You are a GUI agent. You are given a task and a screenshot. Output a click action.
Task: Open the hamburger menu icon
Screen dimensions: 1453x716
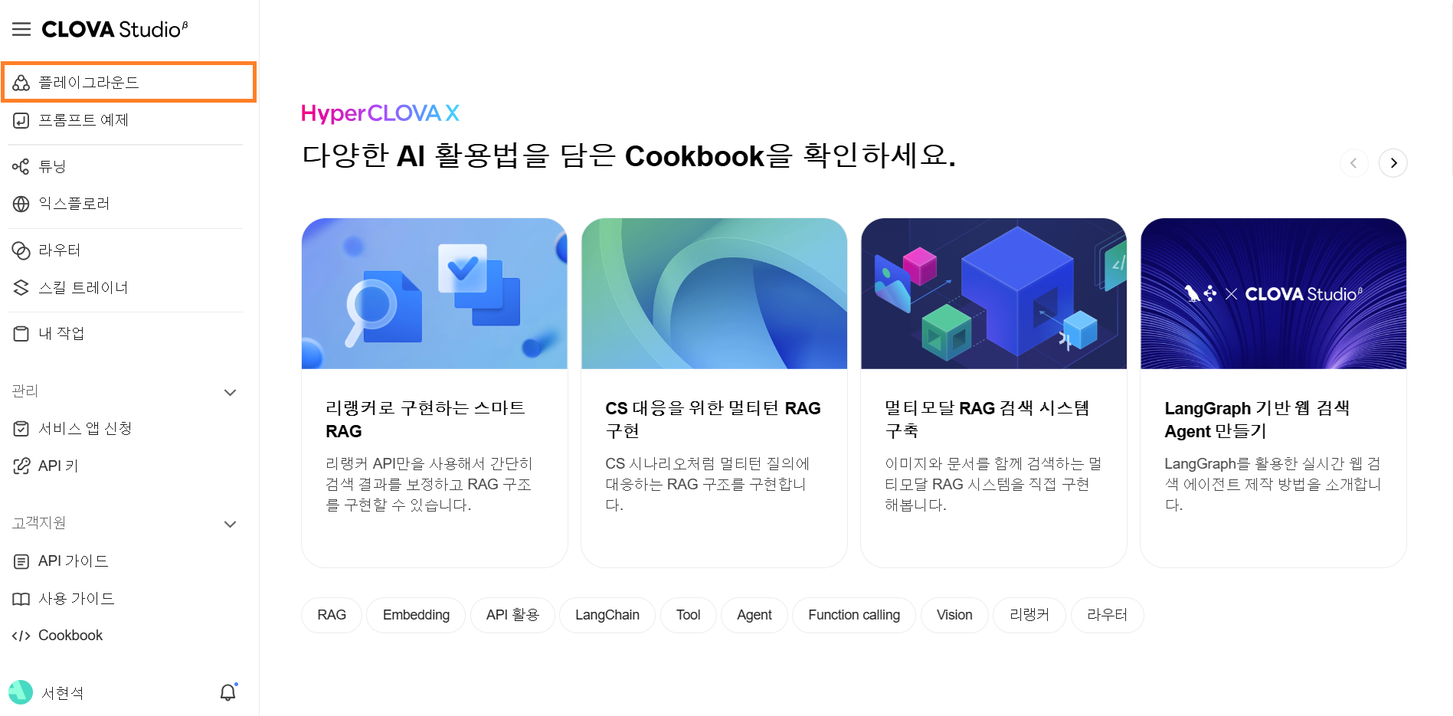click(x=21, y=29)
